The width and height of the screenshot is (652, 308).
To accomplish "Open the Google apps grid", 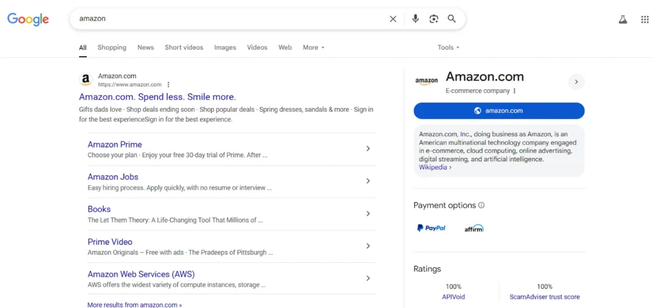I will pyautogui.click(x=644, y=19).
